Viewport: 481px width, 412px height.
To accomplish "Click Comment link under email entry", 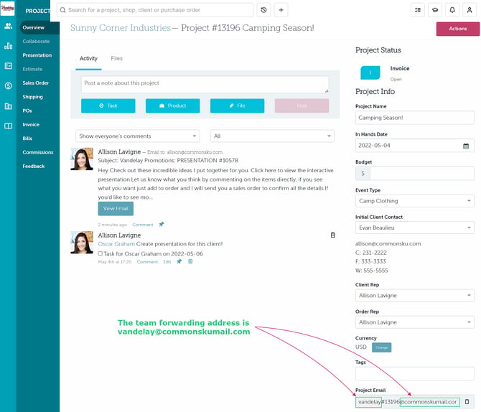I will [x=143, y=225].
